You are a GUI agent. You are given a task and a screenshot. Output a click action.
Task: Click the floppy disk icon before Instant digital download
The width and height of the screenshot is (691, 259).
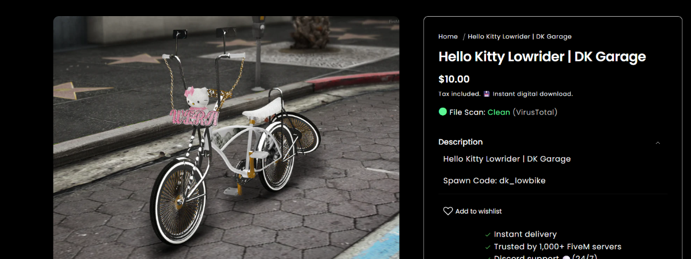point(487,94)
